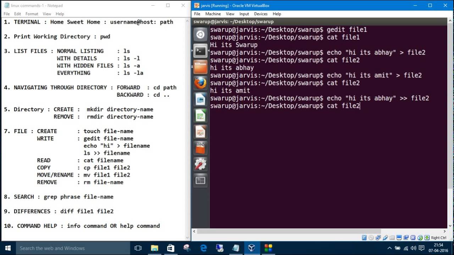Open the Action Center notification icon
The height and width of the screenshot is (255, 454).
pos(422,248)
